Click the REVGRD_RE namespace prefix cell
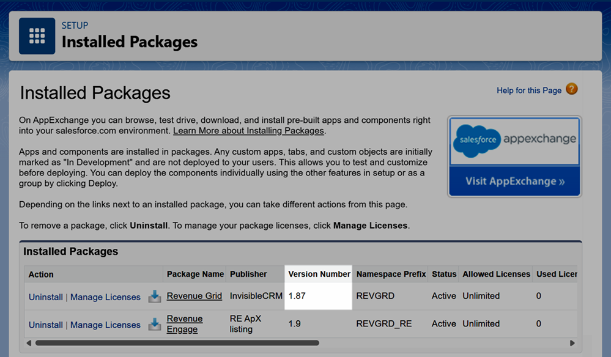The width and height of the screenshot is (611, 357). [x=384, y=323]
